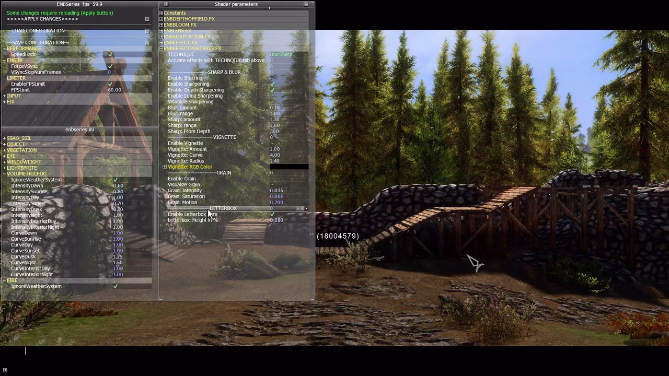This screenshot has width=669, height=376.
Task: Expand the SSAO_SSIL section
Action: [x=5, y=138]
